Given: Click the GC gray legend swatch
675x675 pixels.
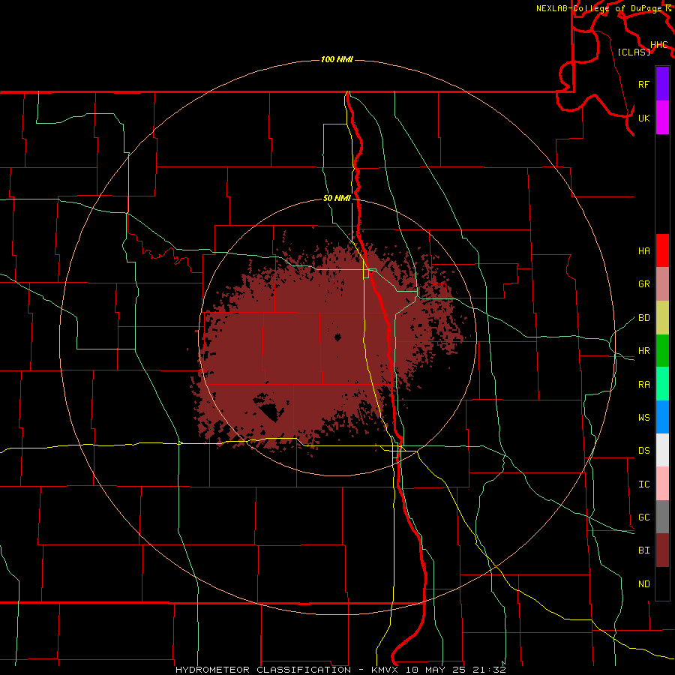Looking at the screenshot, I should tap(662, 517).
